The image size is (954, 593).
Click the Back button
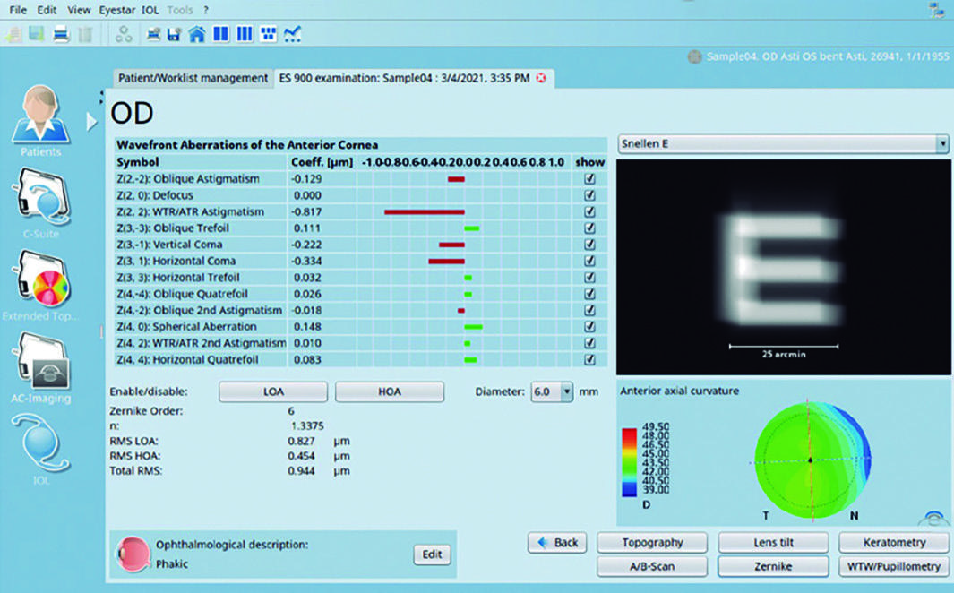[x=557, y=543]
